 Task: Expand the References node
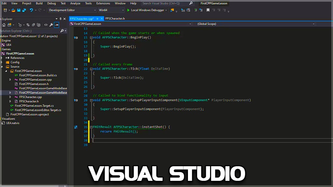2,58
